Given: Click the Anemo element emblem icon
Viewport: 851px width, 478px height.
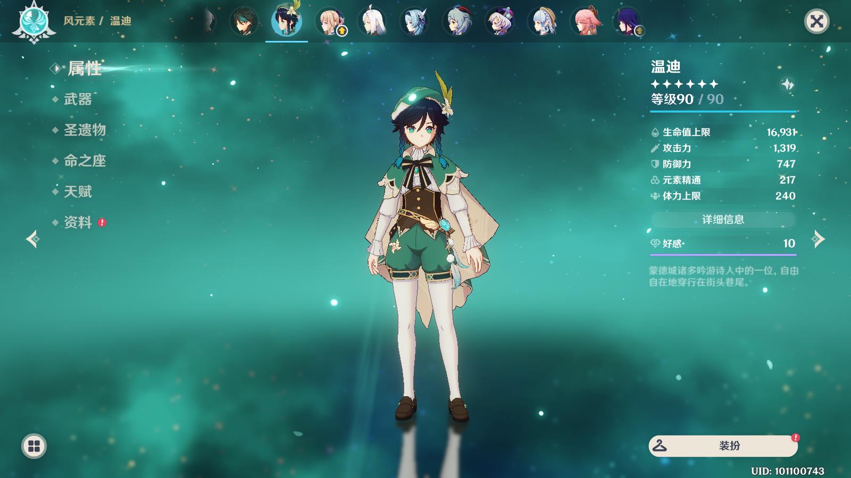Looking at the screenshot, I should tap(34, 21).
